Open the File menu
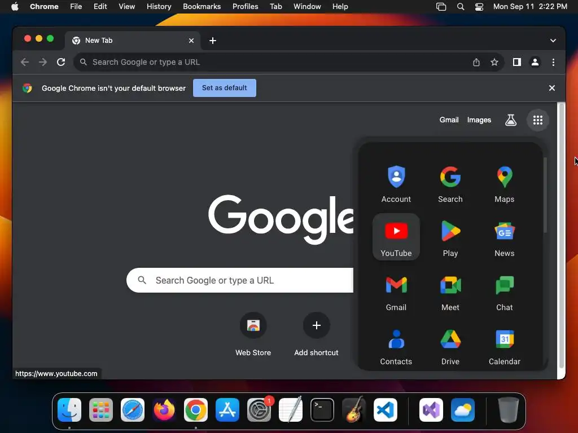Viewport: 578px width, 433px height. (76, 7)
